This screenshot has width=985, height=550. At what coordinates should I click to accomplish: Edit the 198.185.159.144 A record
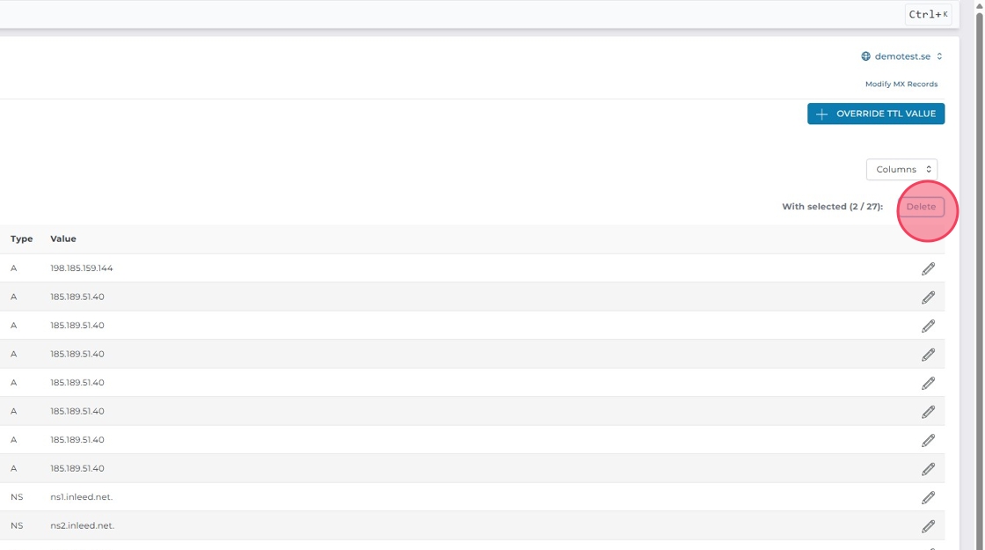[928, 268]
